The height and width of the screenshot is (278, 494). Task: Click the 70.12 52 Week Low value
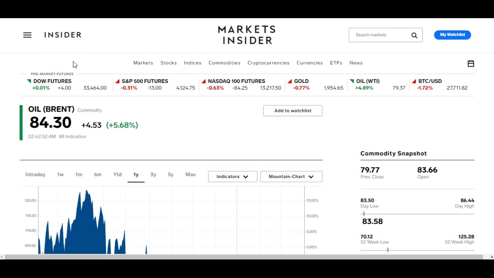point(367,237)
